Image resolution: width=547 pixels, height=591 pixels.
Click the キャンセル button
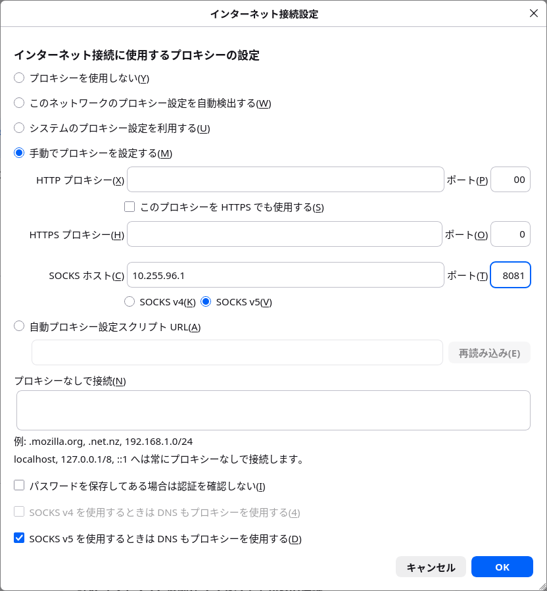tap(431, 567)
